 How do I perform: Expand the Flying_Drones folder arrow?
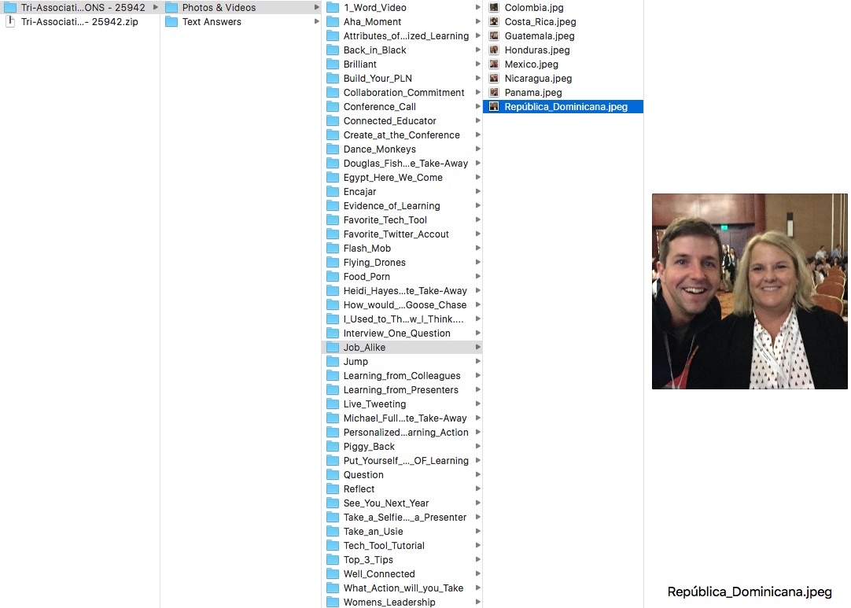click(477, 262)
